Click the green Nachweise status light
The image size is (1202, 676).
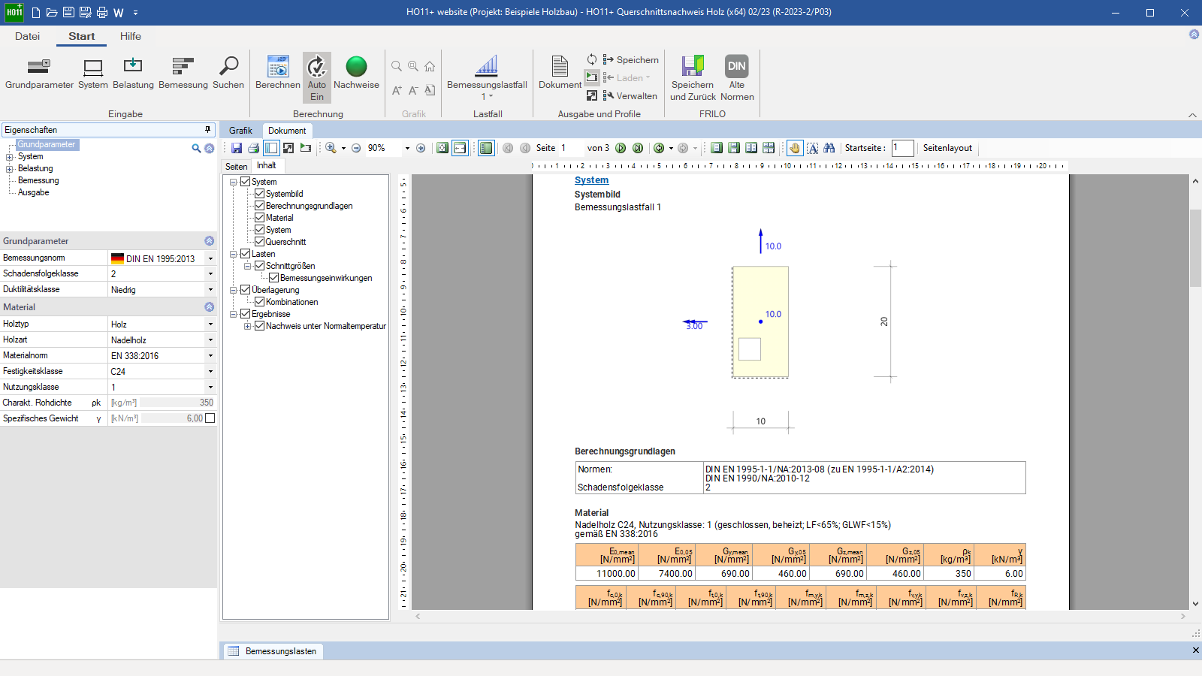pyautogui.click(x=356, y=66)
